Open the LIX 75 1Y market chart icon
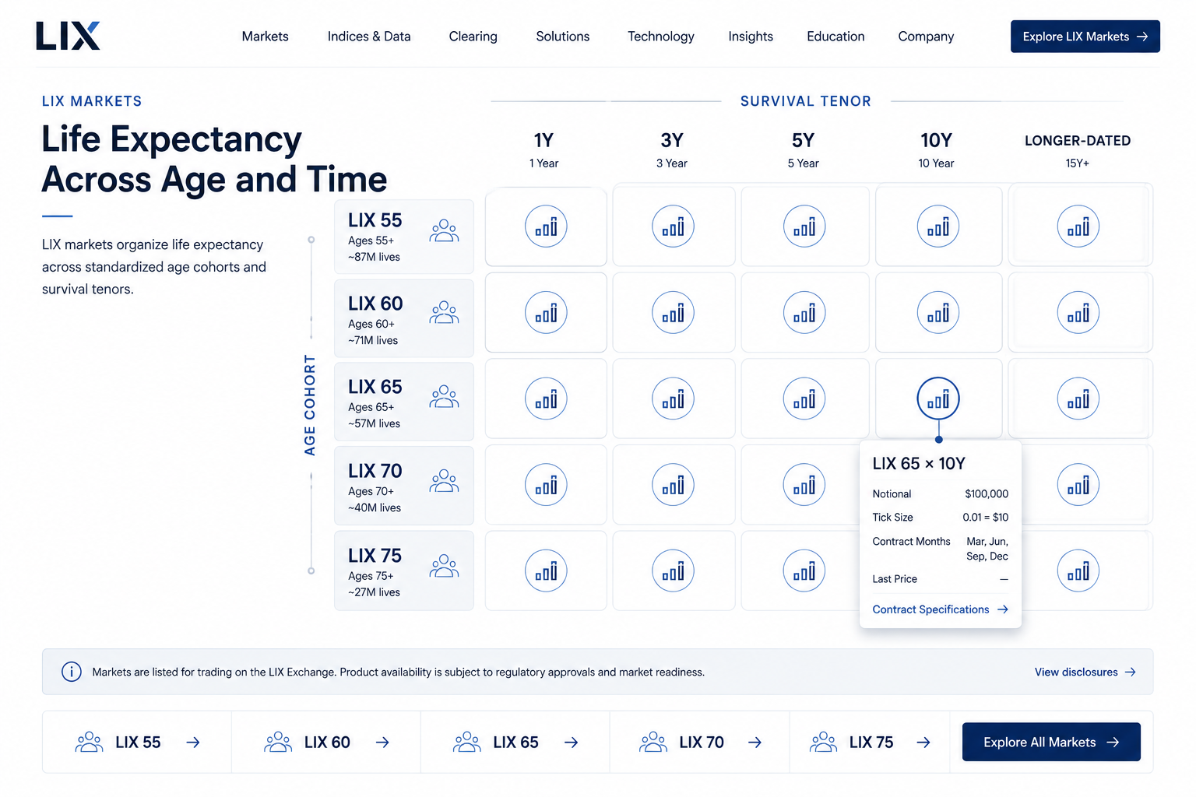Image resolution: width=1196 pixels, height=797 pixels. (x=546, y=571)
